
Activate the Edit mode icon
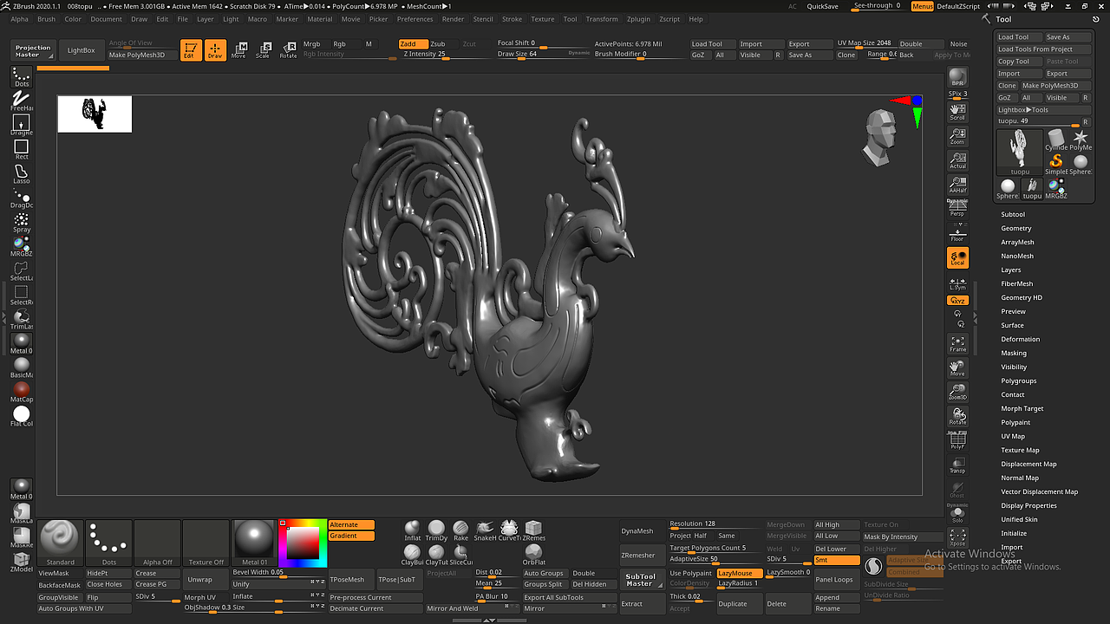point(191,50)
